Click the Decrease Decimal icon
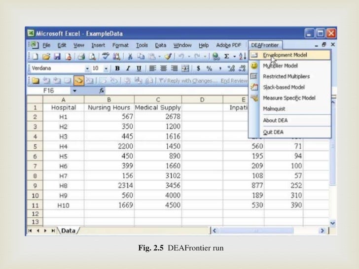Viewport: 359px width, 269px height. tap(242, 68)
